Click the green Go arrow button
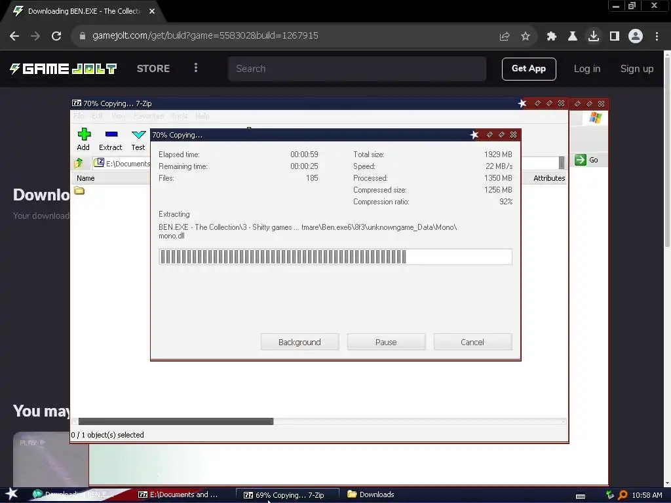 [x=581, y=160]
